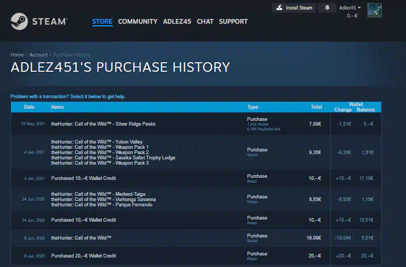Click the 0,01€ balance value
The height and width of the screenshot is (267, 406).
368,238
